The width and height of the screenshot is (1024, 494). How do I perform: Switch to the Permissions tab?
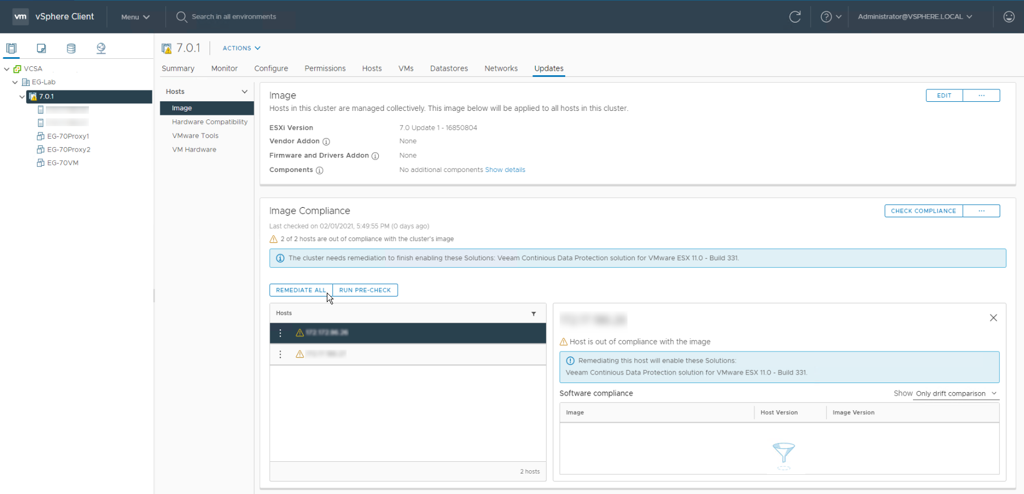click(x=325, y=68)
